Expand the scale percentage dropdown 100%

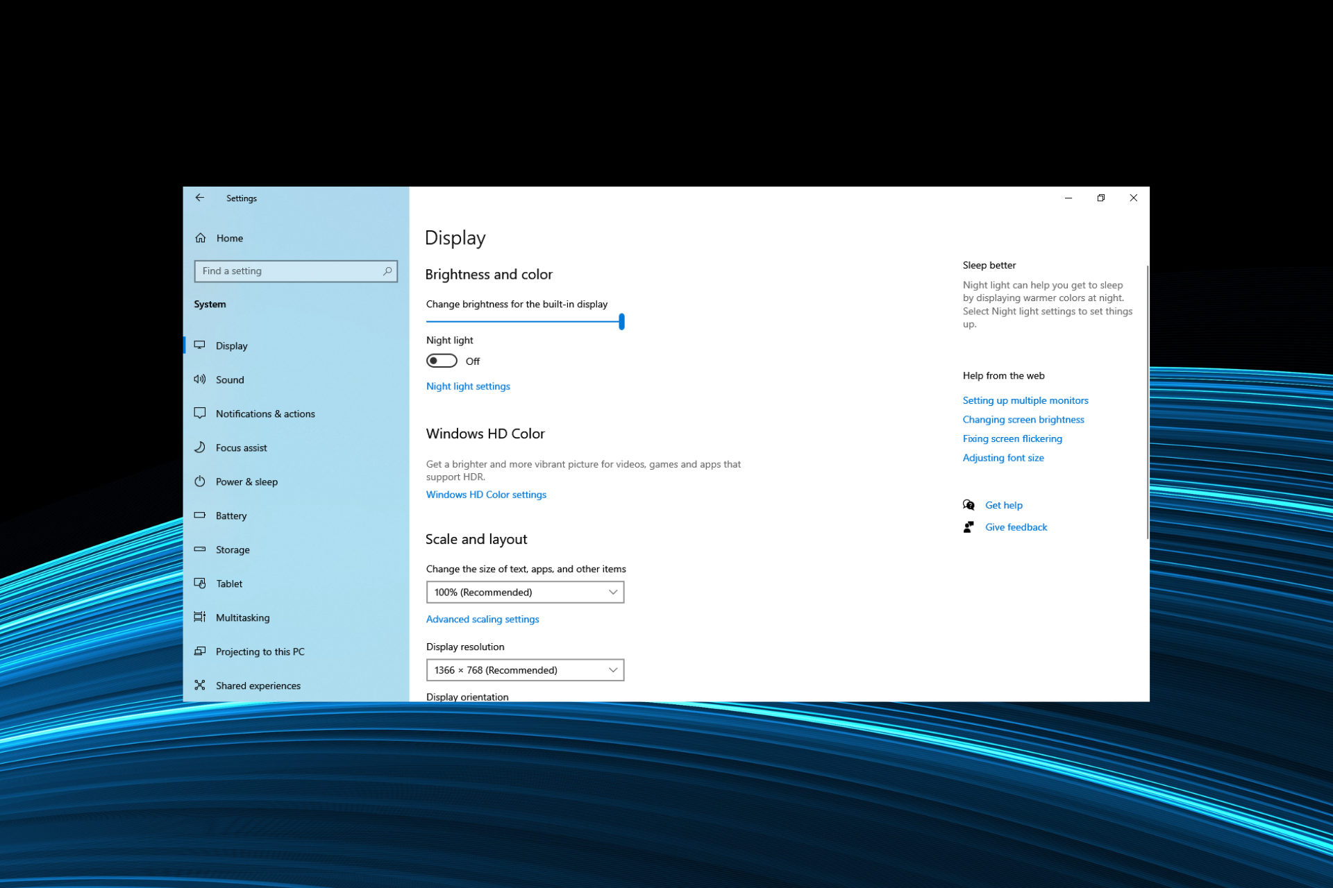[525, 592]
